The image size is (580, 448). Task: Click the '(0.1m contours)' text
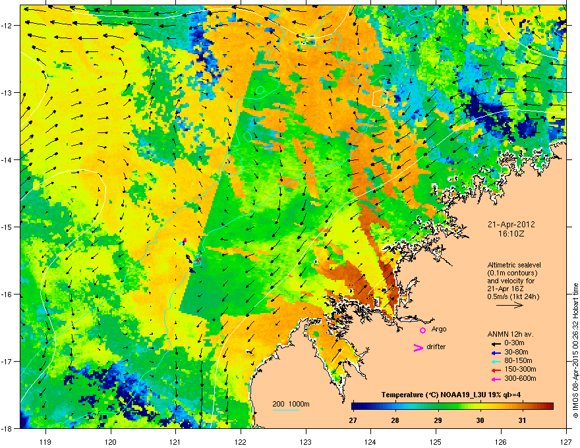(512, 273)
